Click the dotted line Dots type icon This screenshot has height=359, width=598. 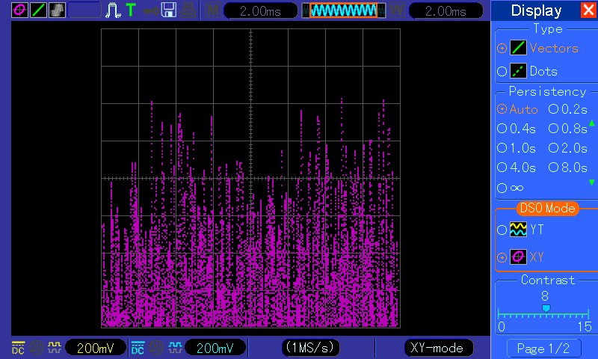pyautogui.click(x=518, y=71)
